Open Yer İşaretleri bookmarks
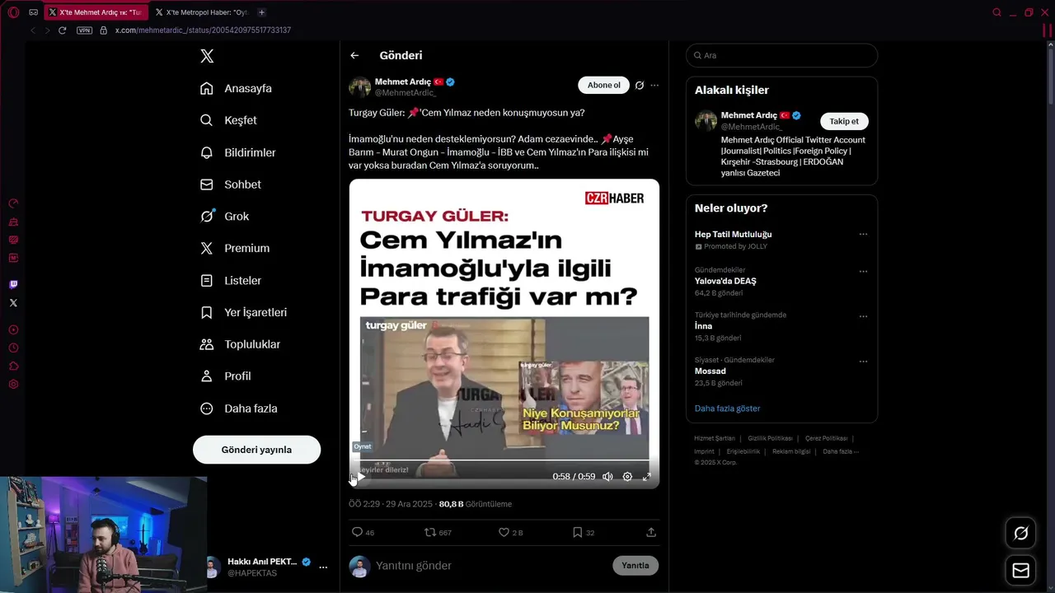 pos(243,312)
